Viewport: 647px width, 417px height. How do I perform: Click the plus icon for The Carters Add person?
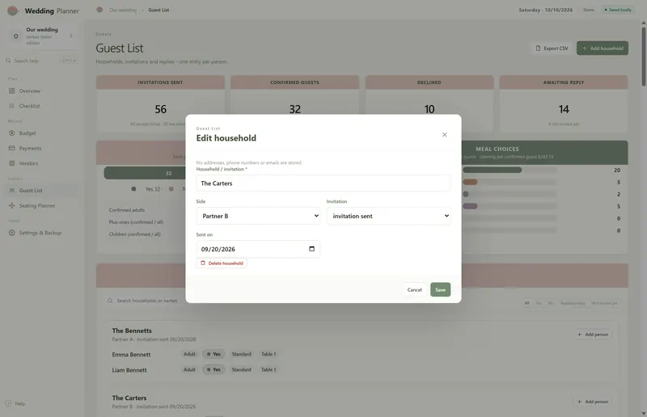579,402
